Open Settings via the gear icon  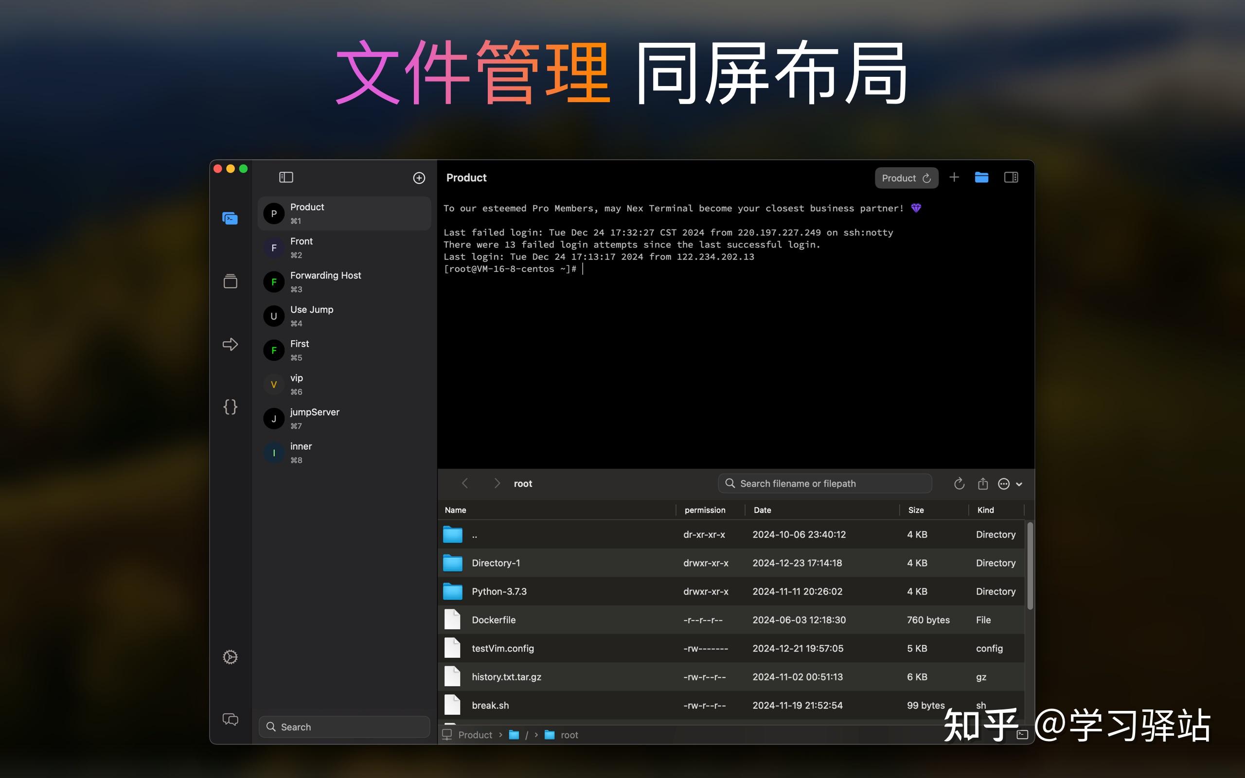pyautogui.click(x=230, y=656)
